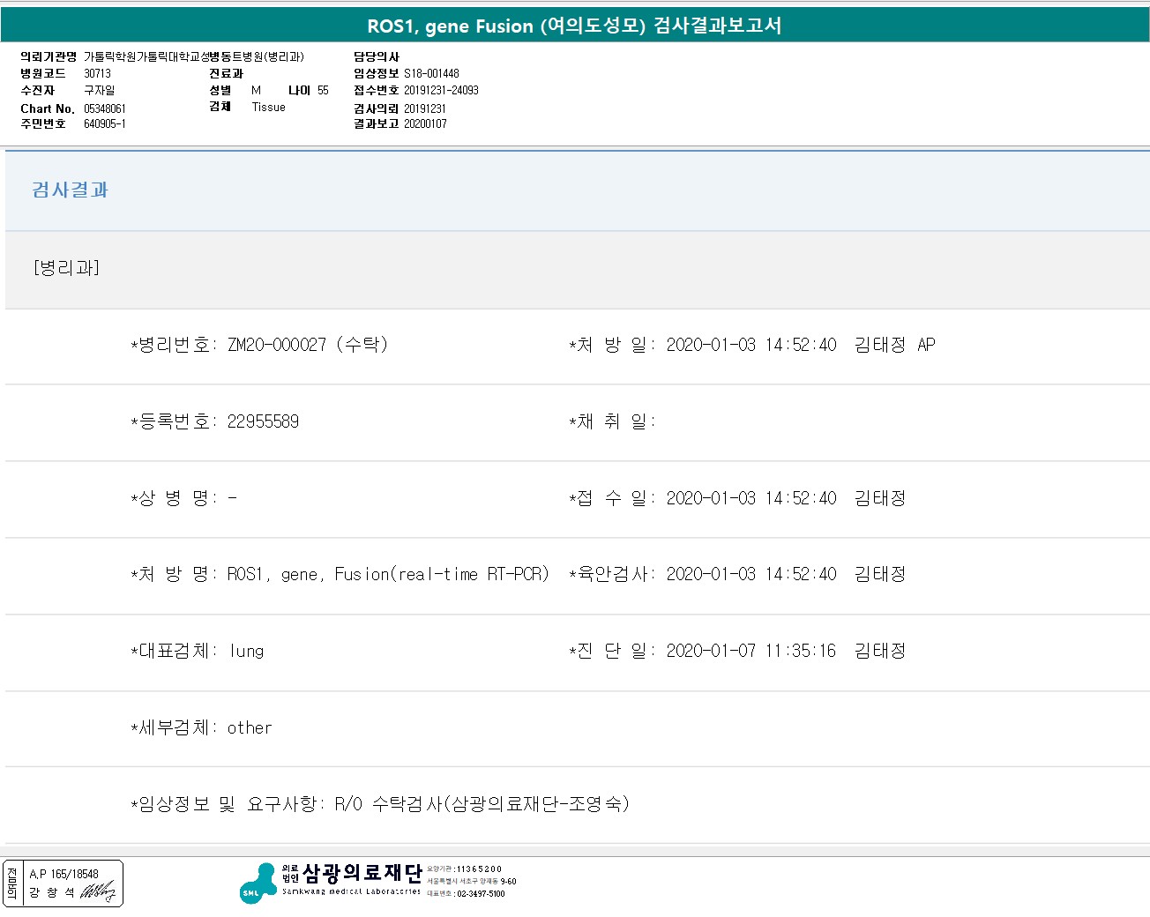This screenshot has height=917, width=1150.
Task: Click patient name 구자일
Action: (x=99, y=90)
